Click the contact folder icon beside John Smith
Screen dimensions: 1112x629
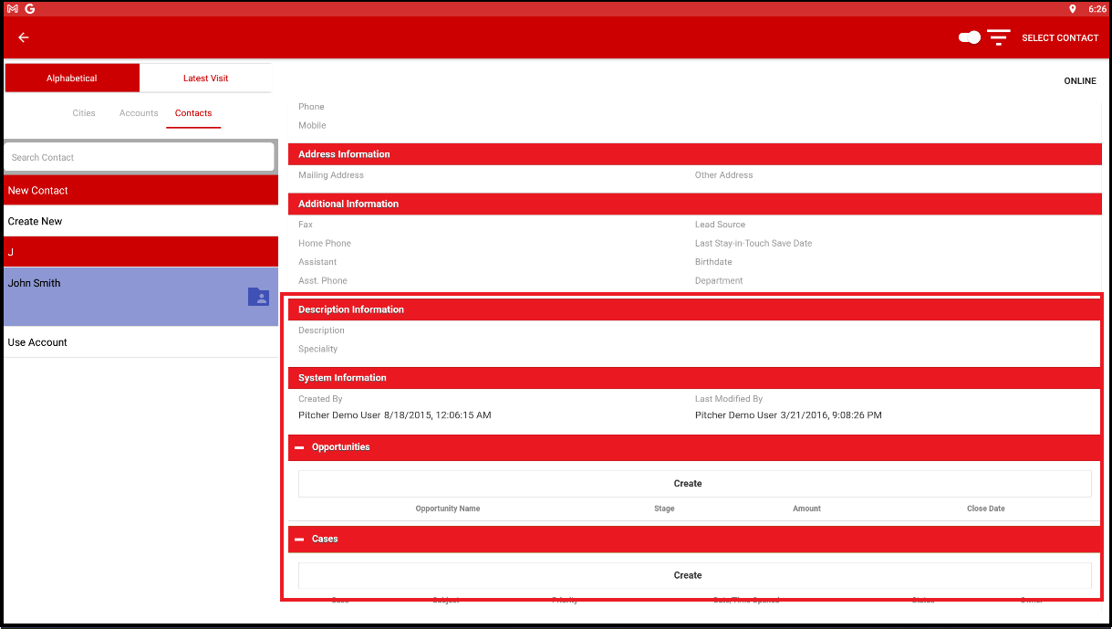tap(258, 297)
